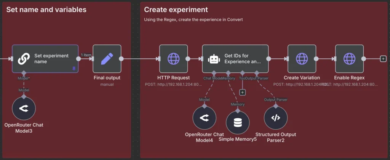The width and height of the screenshot is (390, 160).
Task: Click the Chat Model diamond connector on agent
Action: click(214, 73)
